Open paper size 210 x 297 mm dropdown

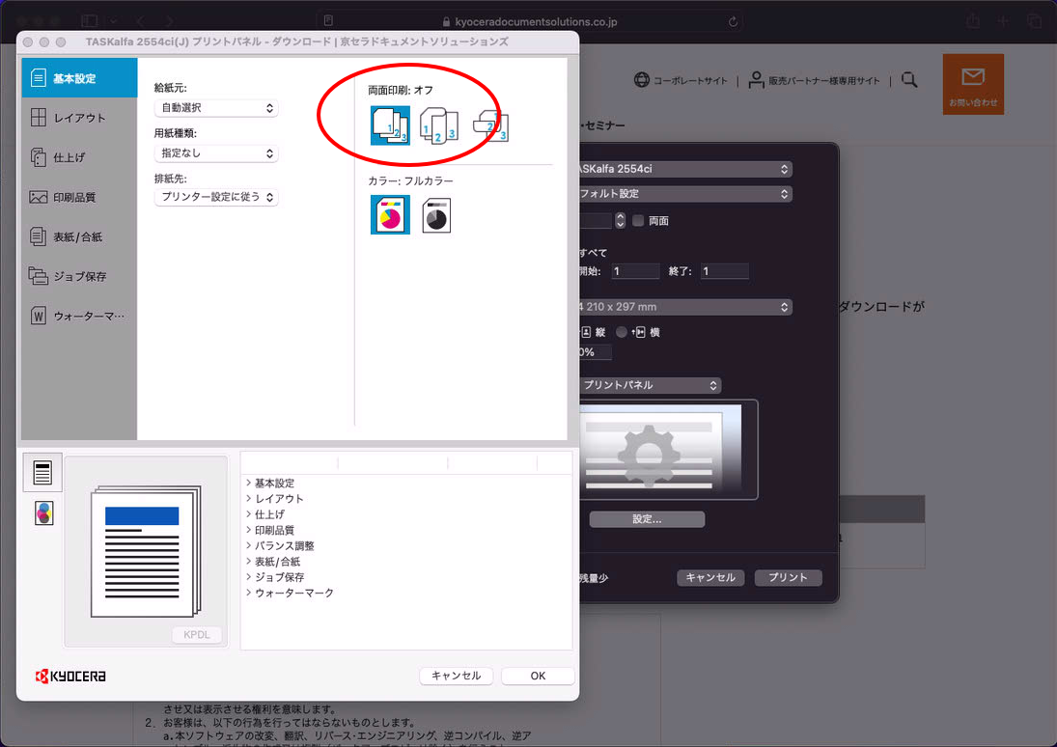(685, 307)
